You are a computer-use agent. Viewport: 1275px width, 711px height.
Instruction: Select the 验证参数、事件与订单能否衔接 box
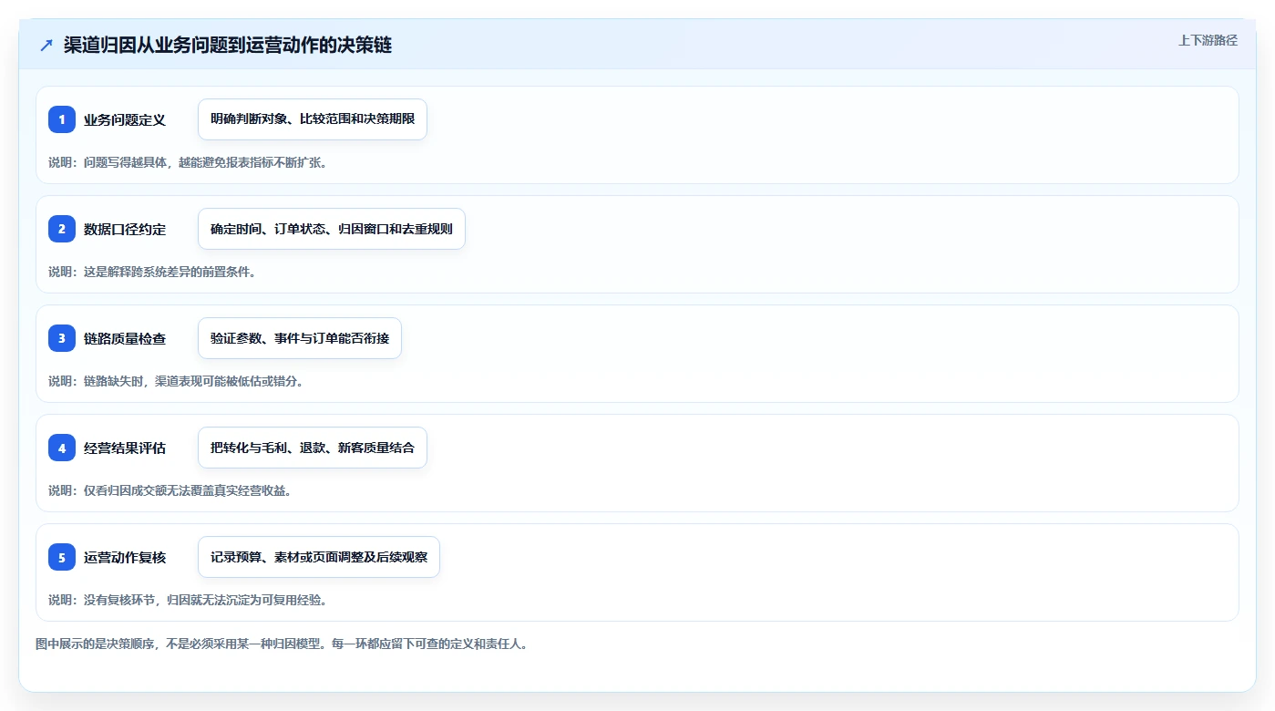click(300, 338)
